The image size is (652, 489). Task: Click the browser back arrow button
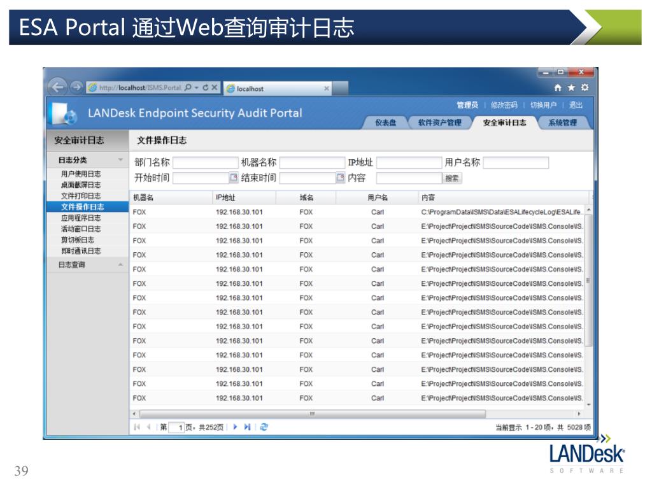pos(57,87)
